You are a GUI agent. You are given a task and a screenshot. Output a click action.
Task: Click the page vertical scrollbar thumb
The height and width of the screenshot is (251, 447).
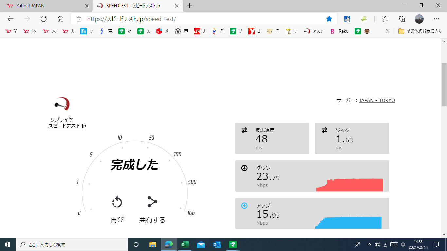coord(444,85)
